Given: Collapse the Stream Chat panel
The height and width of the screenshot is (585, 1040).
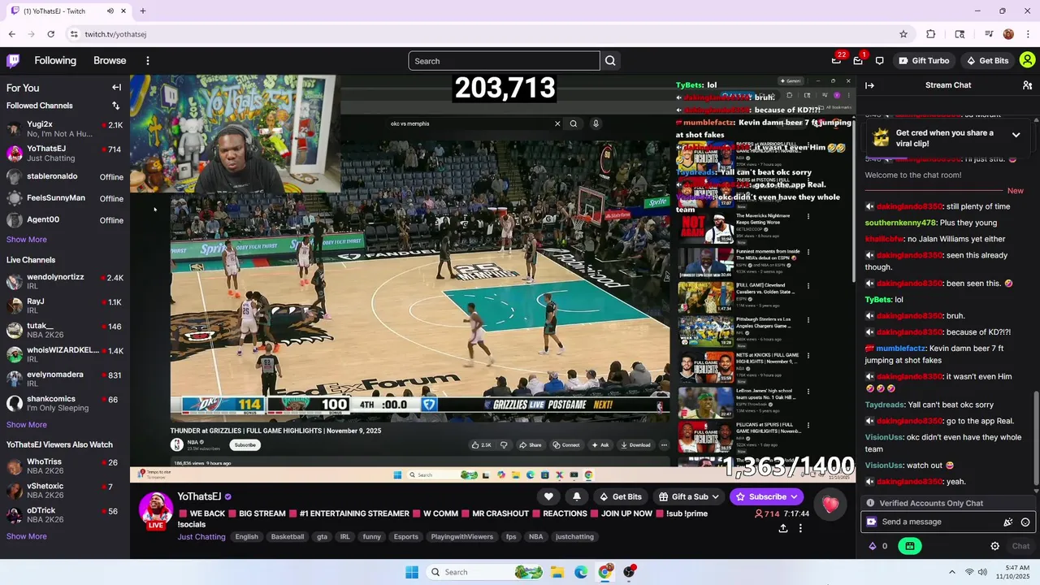Looking at the screenshot, I should pos(869,85).
